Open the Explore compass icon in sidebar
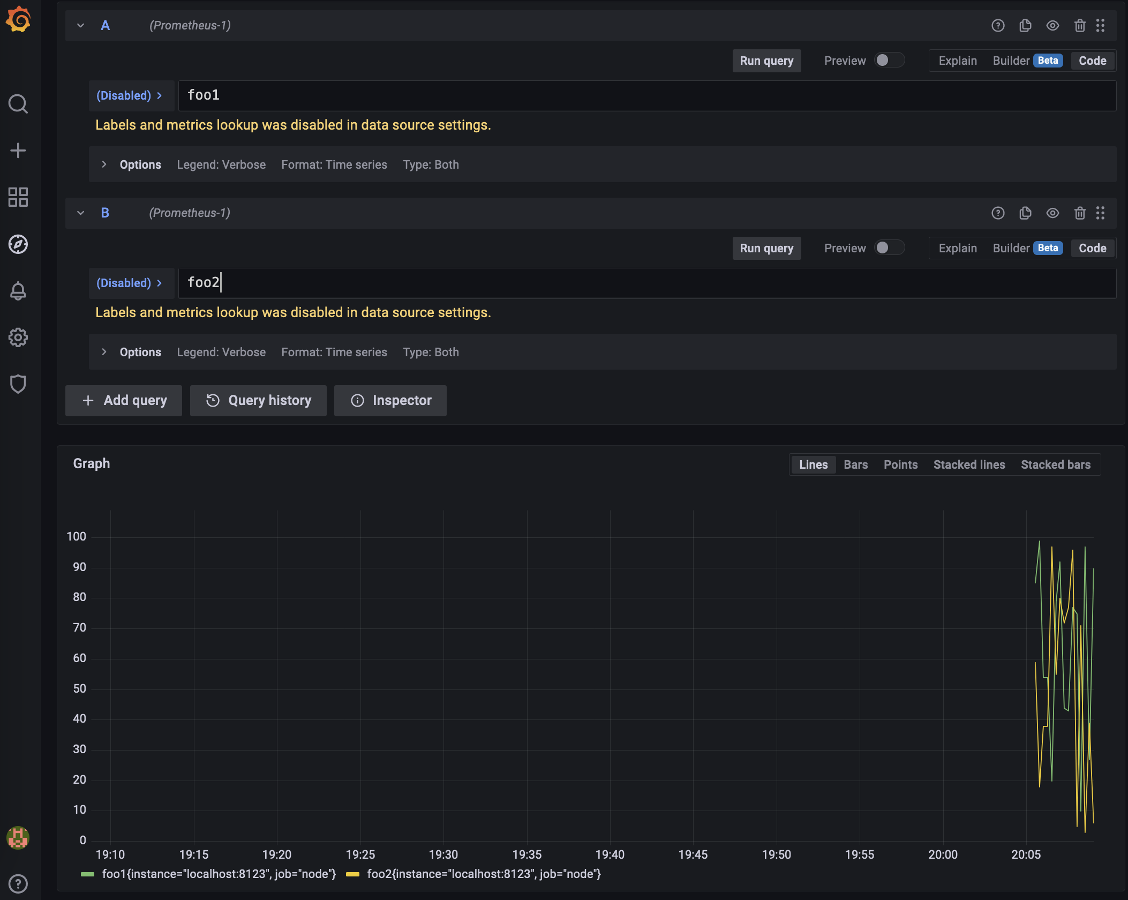1128x900 pixels. click(x=18, y=244)
